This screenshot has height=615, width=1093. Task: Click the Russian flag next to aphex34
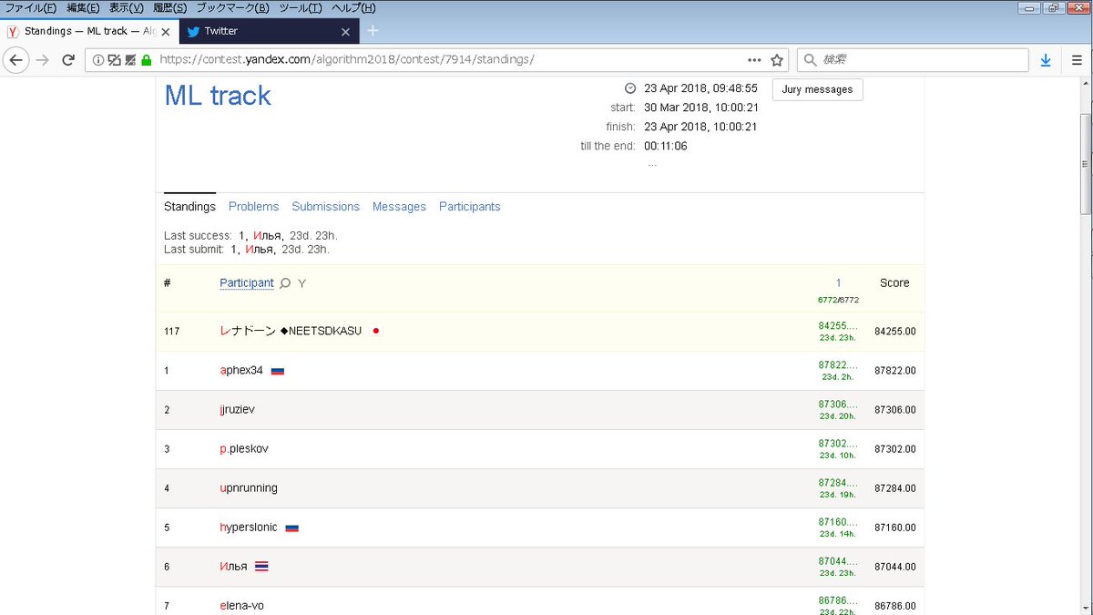(x=278, y=372)
